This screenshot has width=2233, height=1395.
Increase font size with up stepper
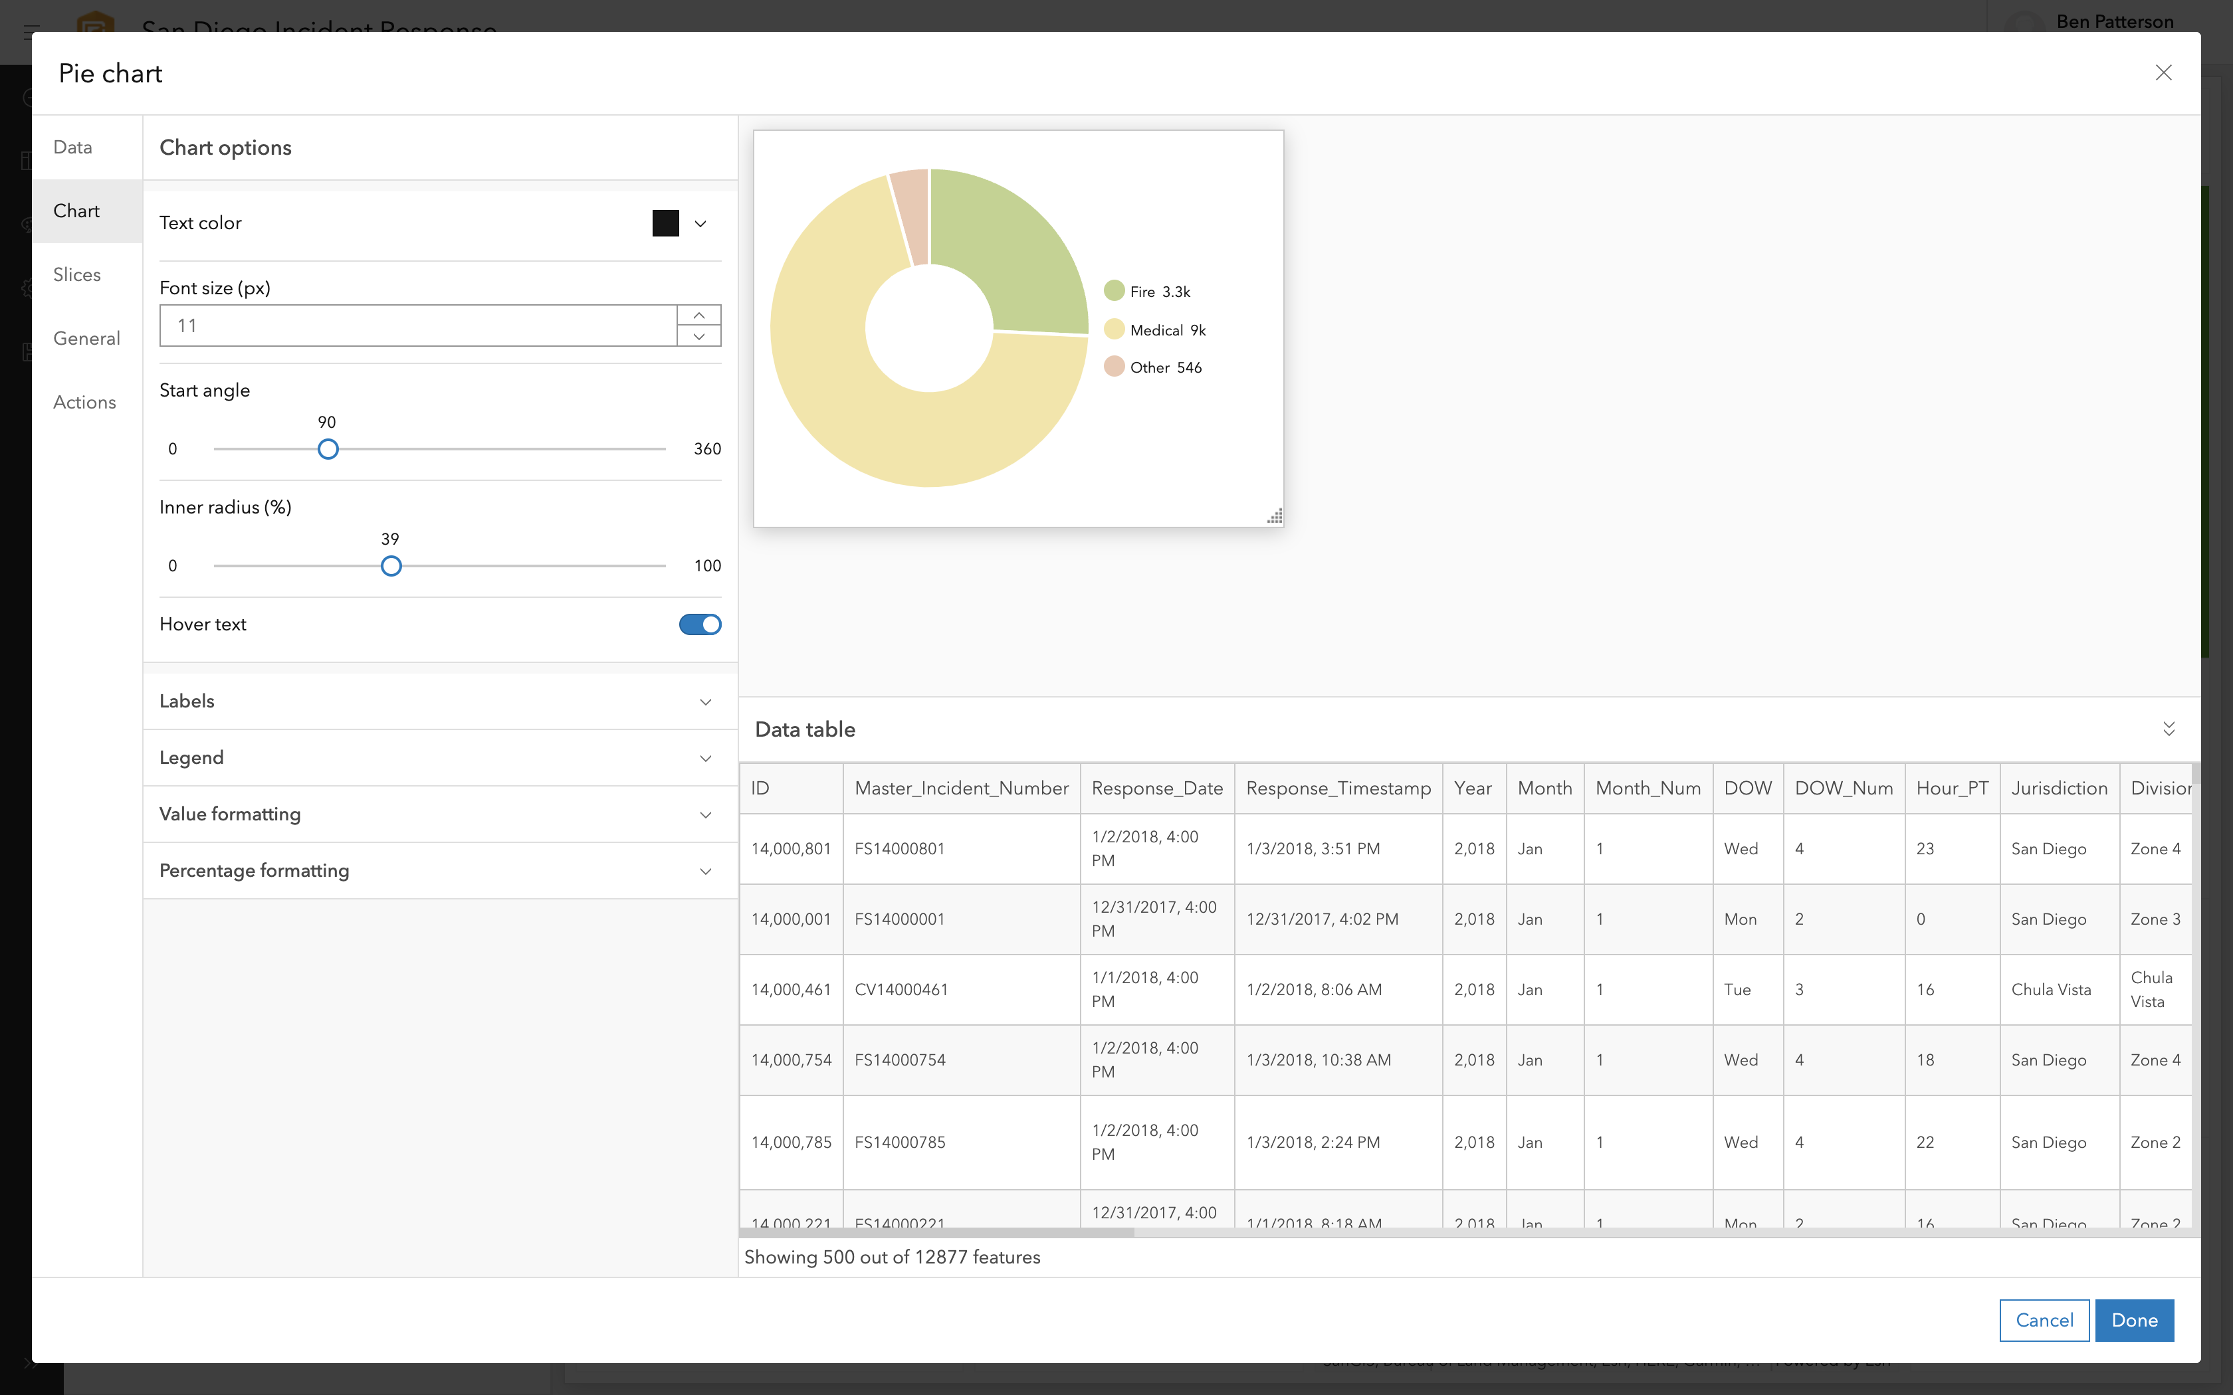pos(698,316)
